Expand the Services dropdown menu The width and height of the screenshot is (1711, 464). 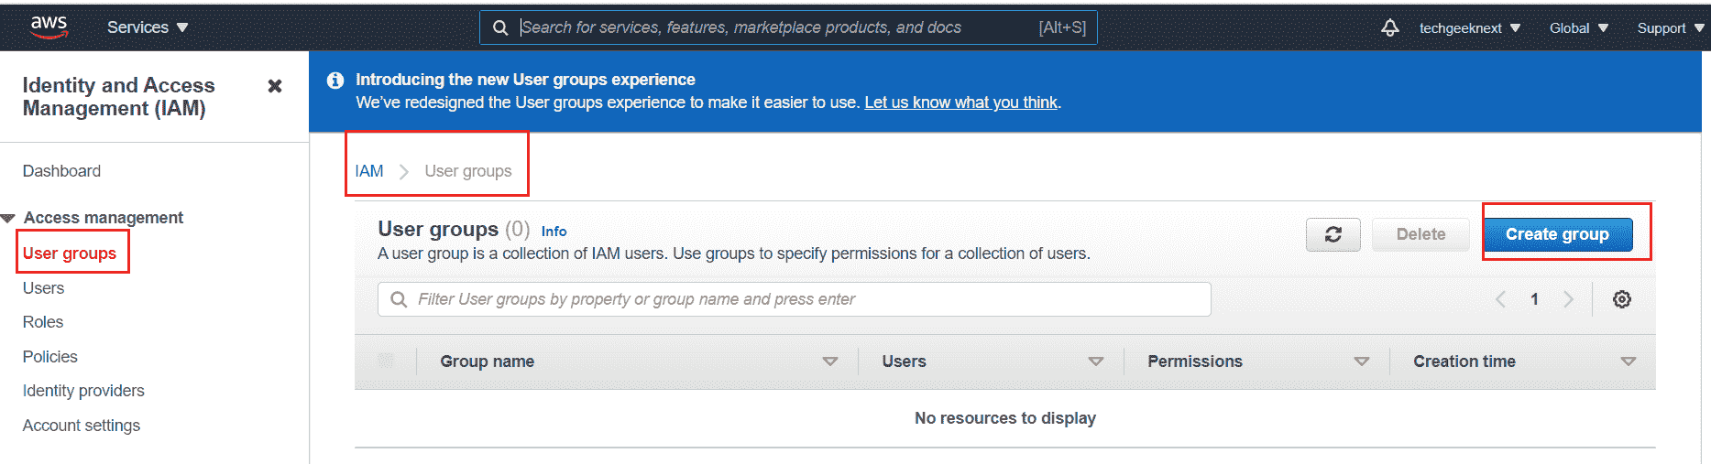point(147,27)
